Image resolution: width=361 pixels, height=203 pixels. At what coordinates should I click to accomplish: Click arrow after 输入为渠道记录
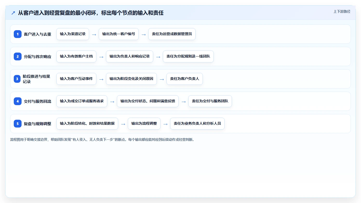coord(94,34)
